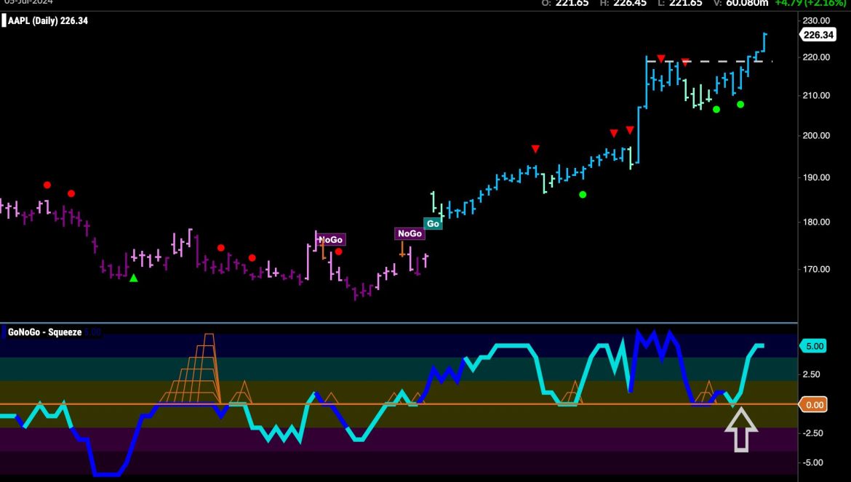
Task: Select the 220.00 price axis label
Action: point(816,57)
